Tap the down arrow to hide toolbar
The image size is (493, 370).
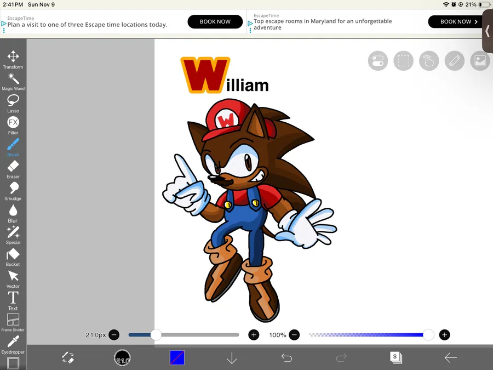point(232,358)
